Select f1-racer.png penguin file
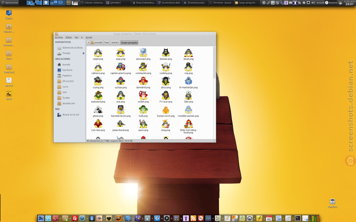The width and height of the screenshot is (356, 222). [x=166, y=97]
